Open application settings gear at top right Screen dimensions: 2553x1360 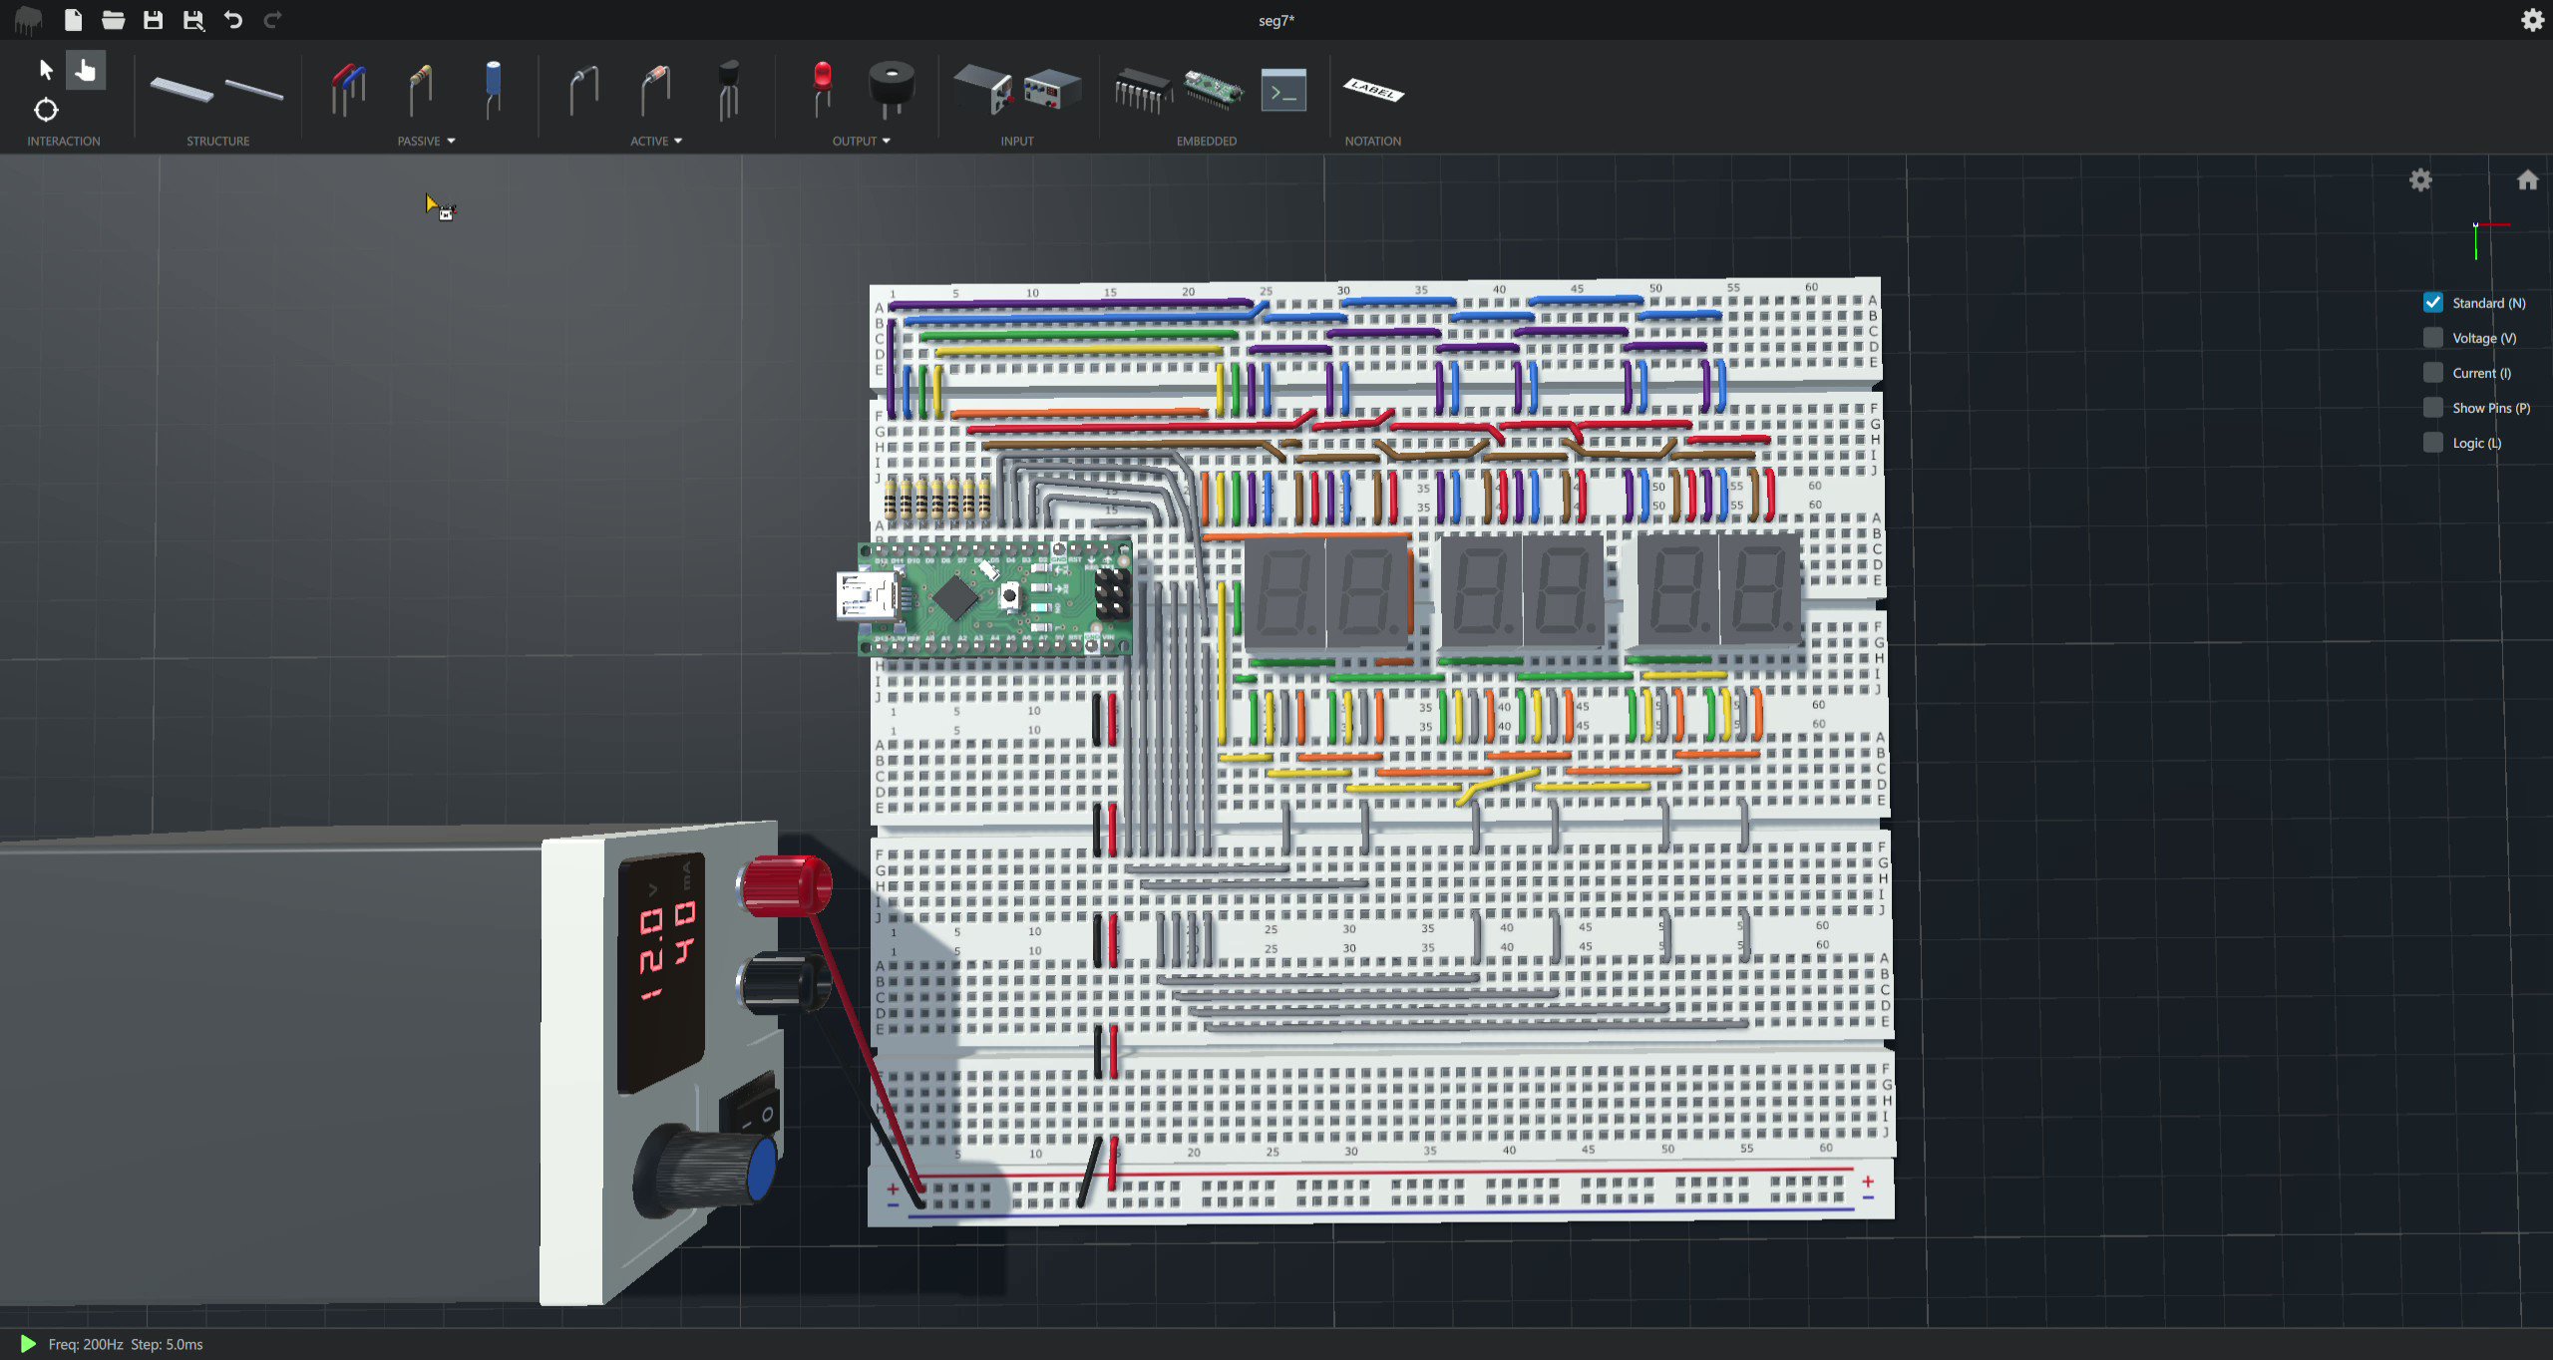[2532, 20]
